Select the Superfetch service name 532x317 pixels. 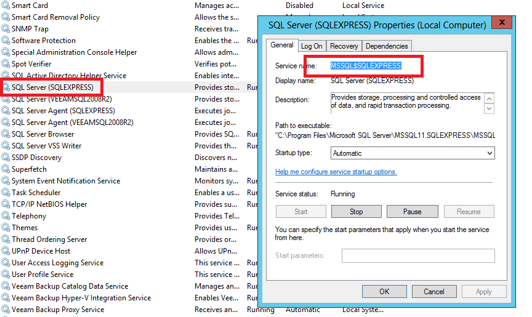(29, 169)
